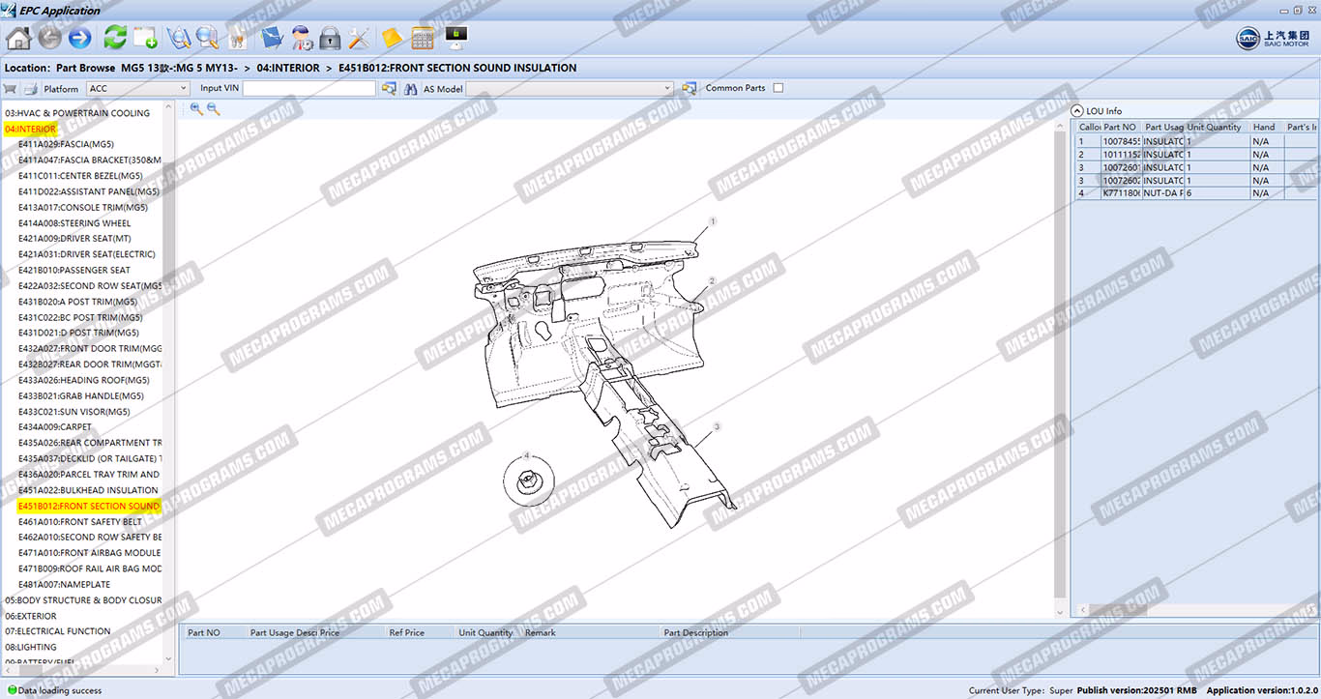1321x699 pixels.
Task: Open E451A022:BULKHEAD INSULATION entry
Action: click(88, 490)
